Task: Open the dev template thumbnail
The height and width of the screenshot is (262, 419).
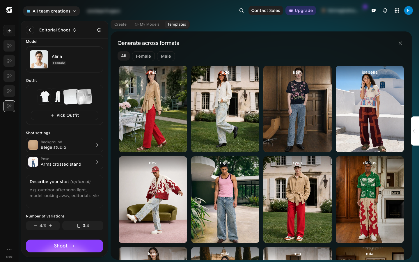Action: point(153,200)
